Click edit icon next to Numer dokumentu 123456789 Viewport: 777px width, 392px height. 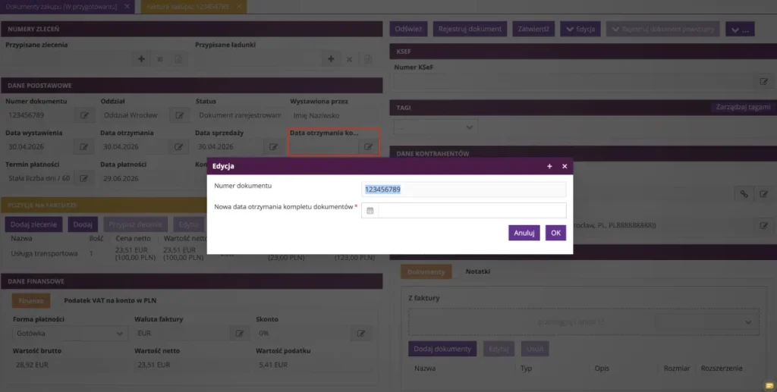point(84,115)
